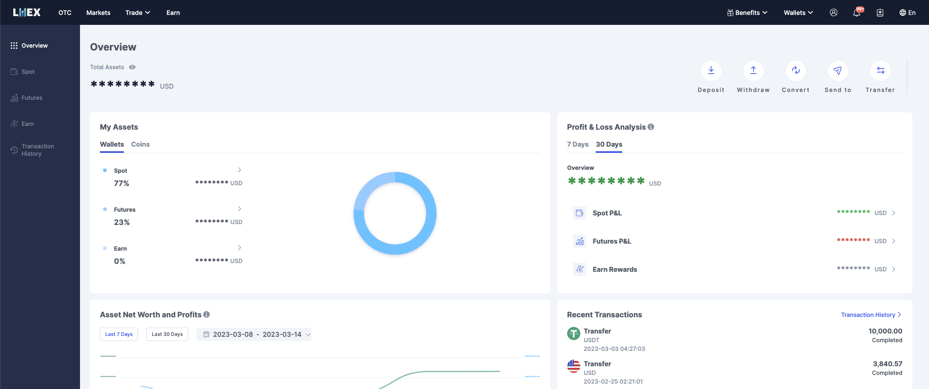Click calendar icon in date range

tap(206, 334)
